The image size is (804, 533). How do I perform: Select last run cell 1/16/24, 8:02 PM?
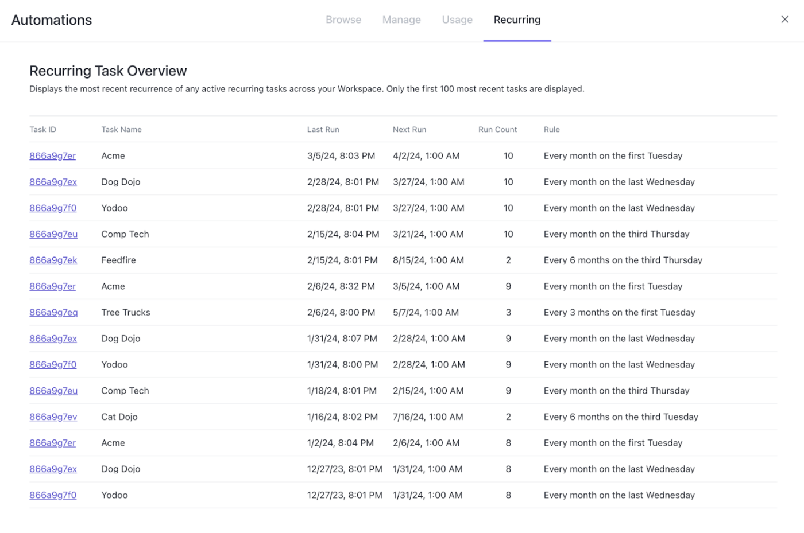tap(342, 417)
